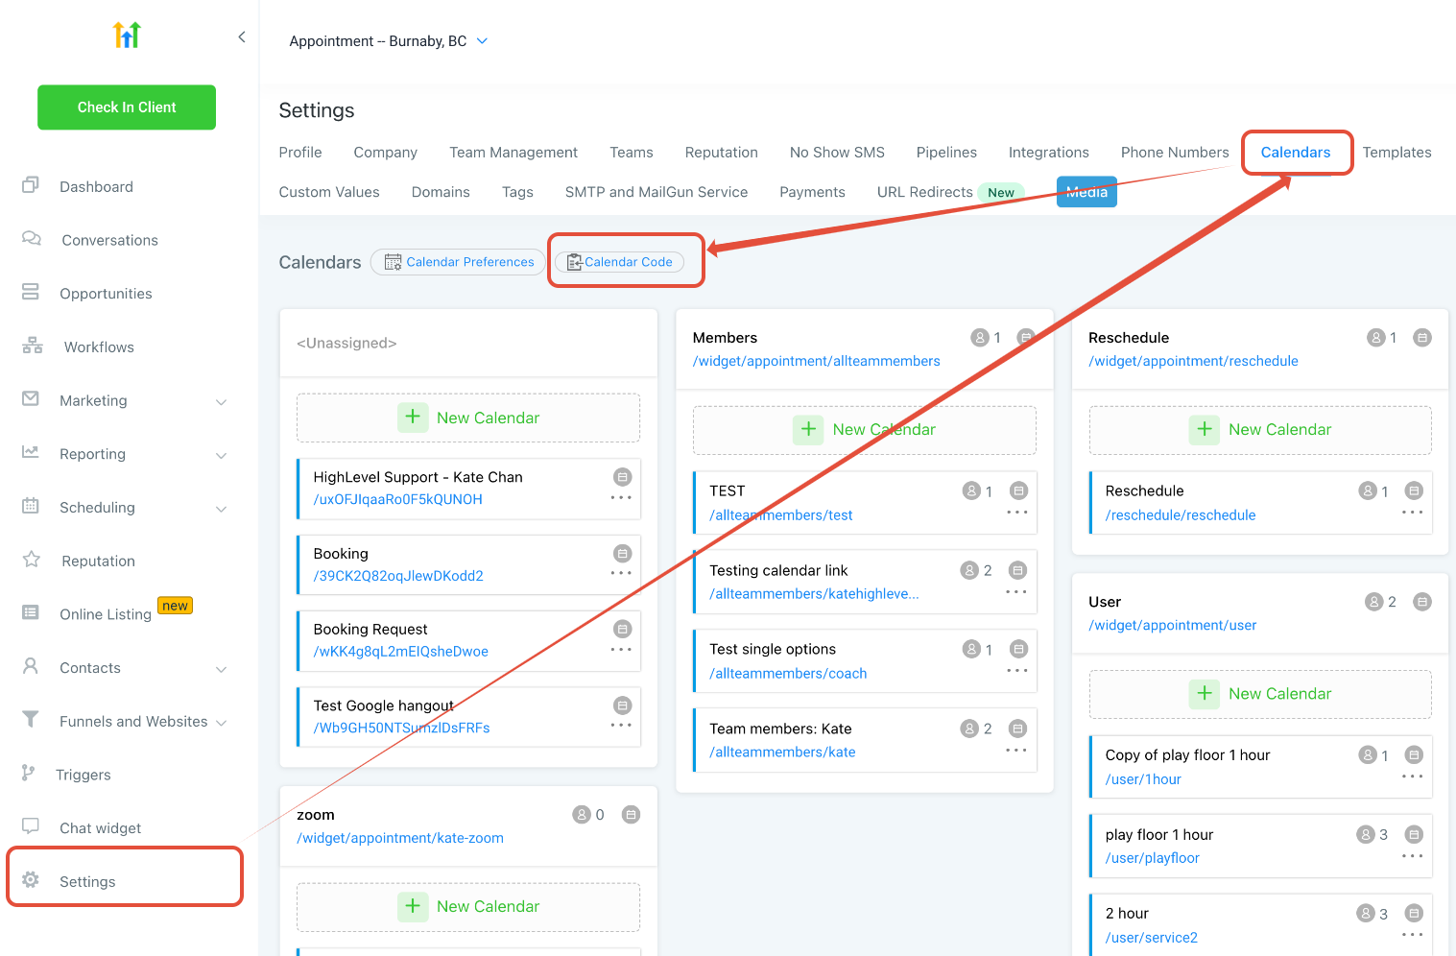This screenshot has width=1456, height=956.
Task: Select the Booking calendar card title
Action: [341, 554]
